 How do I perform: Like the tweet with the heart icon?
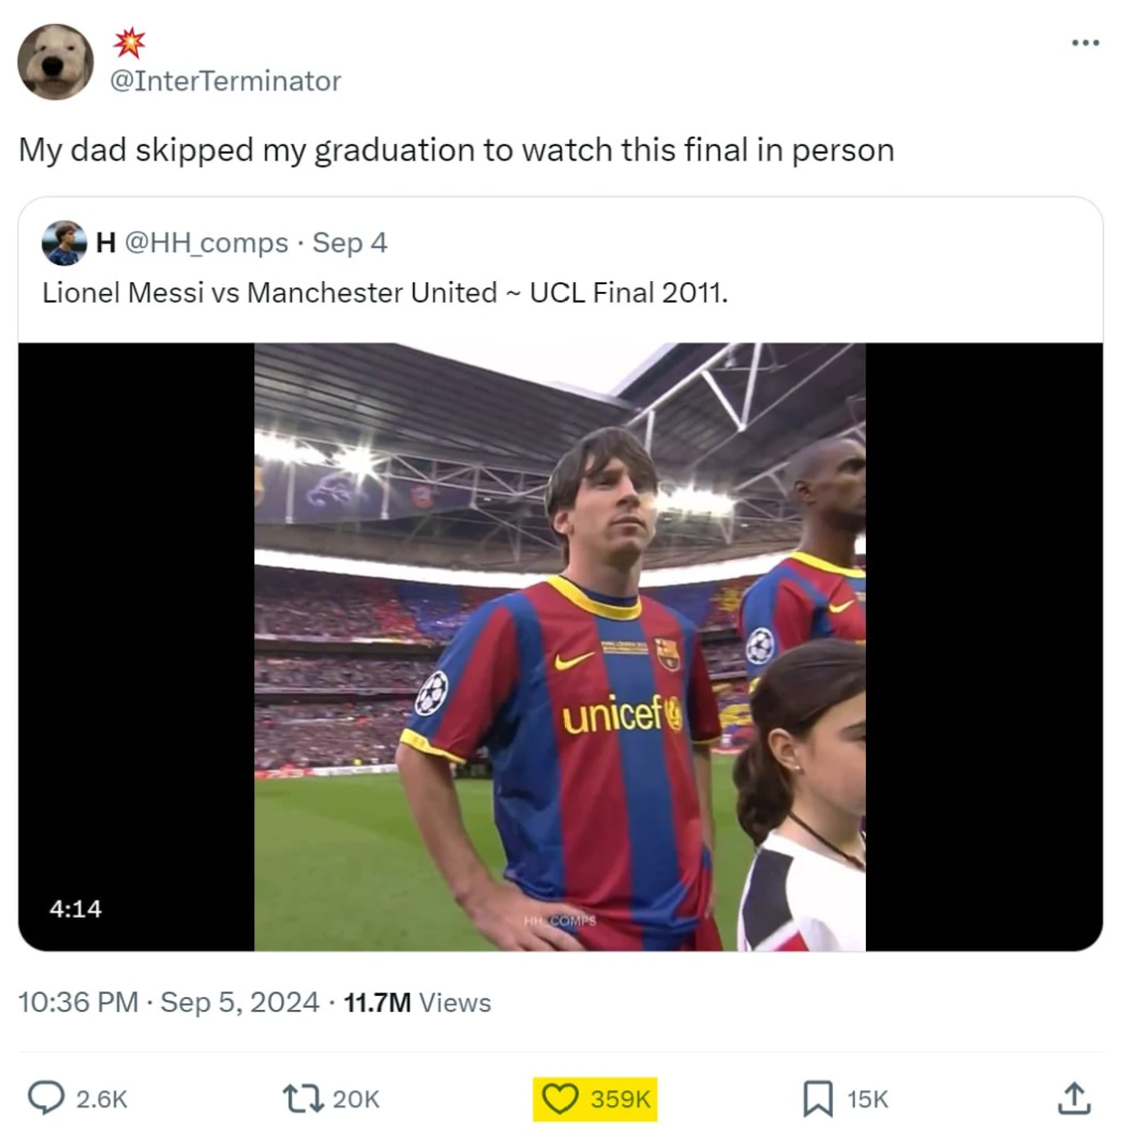tap(560, 1098)
